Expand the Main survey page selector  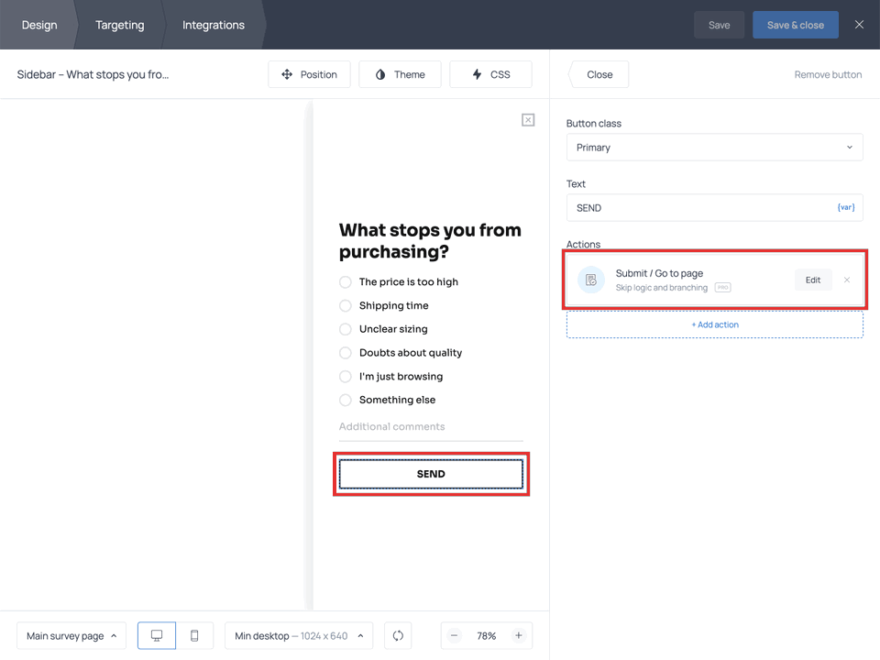tap(71, 635)
